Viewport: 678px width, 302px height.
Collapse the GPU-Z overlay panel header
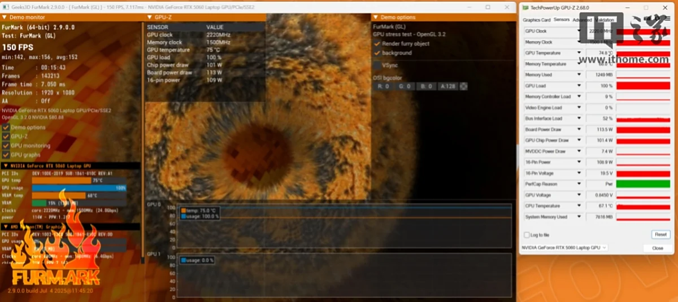(149, 17)
